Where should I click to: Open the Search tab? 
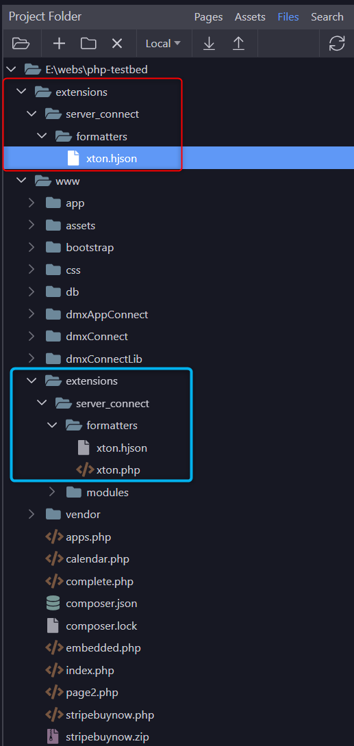coord(327,17)
